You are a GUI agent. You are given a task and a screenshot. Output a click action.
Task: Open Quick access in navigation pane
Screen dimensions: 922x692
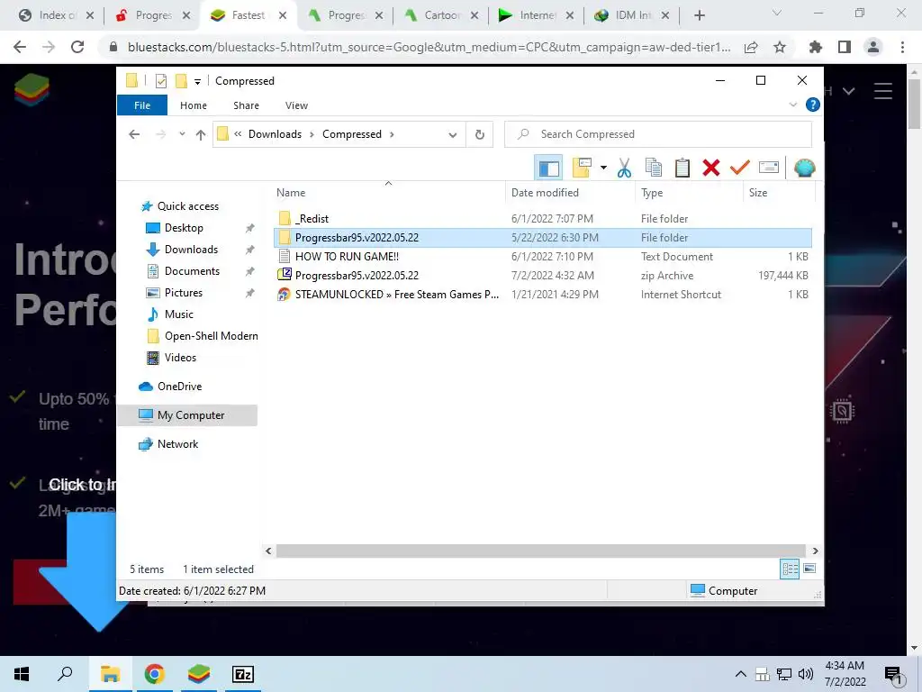point(187,206)
